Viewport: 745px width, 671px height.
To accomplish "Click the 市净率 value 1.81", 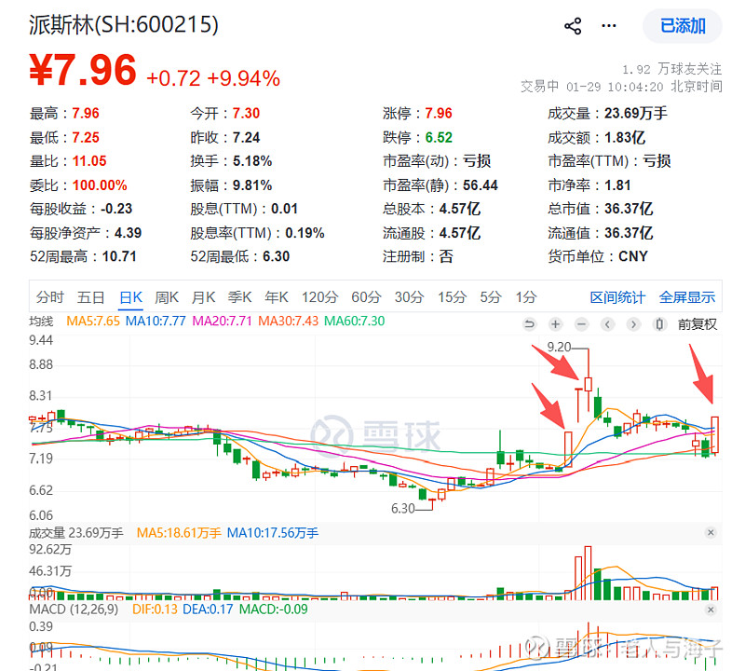I will [x=617, y=185].
